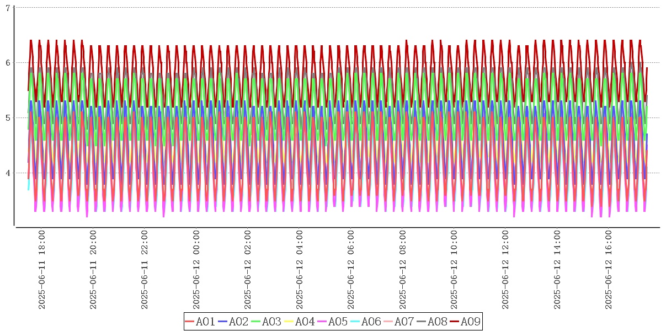Select the 2025-06-11 20:00 time label
The width and height of the screenshot is (666, 331).
[93, 270]
